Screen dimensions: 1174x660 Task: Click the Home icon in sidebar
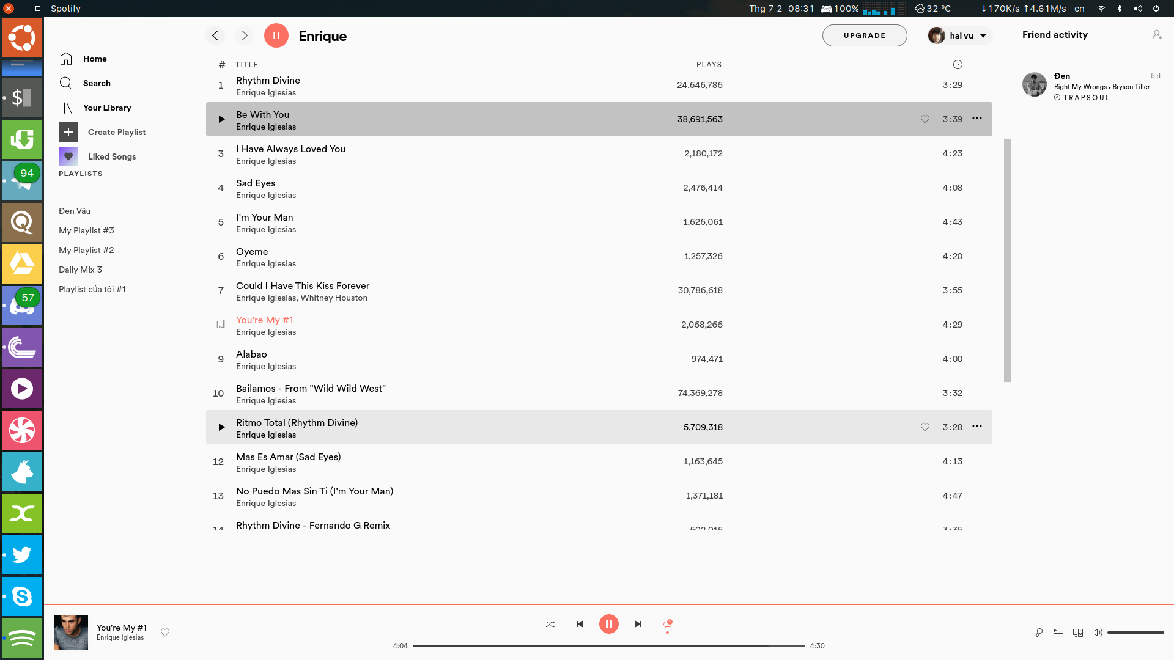[66, 59]
